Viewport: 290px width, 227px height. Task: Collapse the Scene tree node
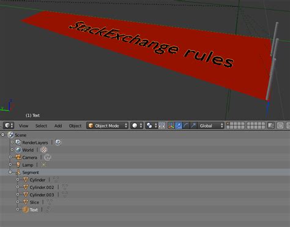coord(3,135)
